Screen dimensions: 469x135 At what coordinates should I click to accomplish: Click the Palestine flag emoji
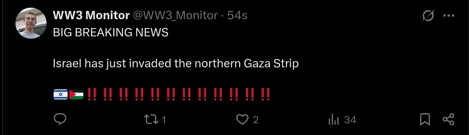[x=76, y=95]
